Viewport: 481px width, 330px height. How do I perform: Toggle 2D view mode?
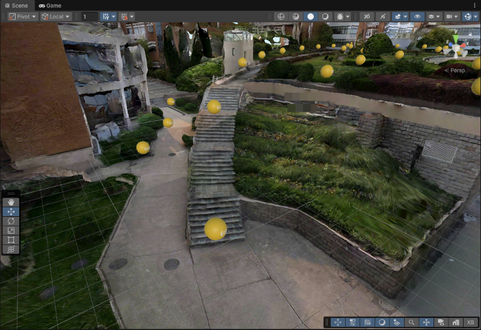click(x=366, y=16)
